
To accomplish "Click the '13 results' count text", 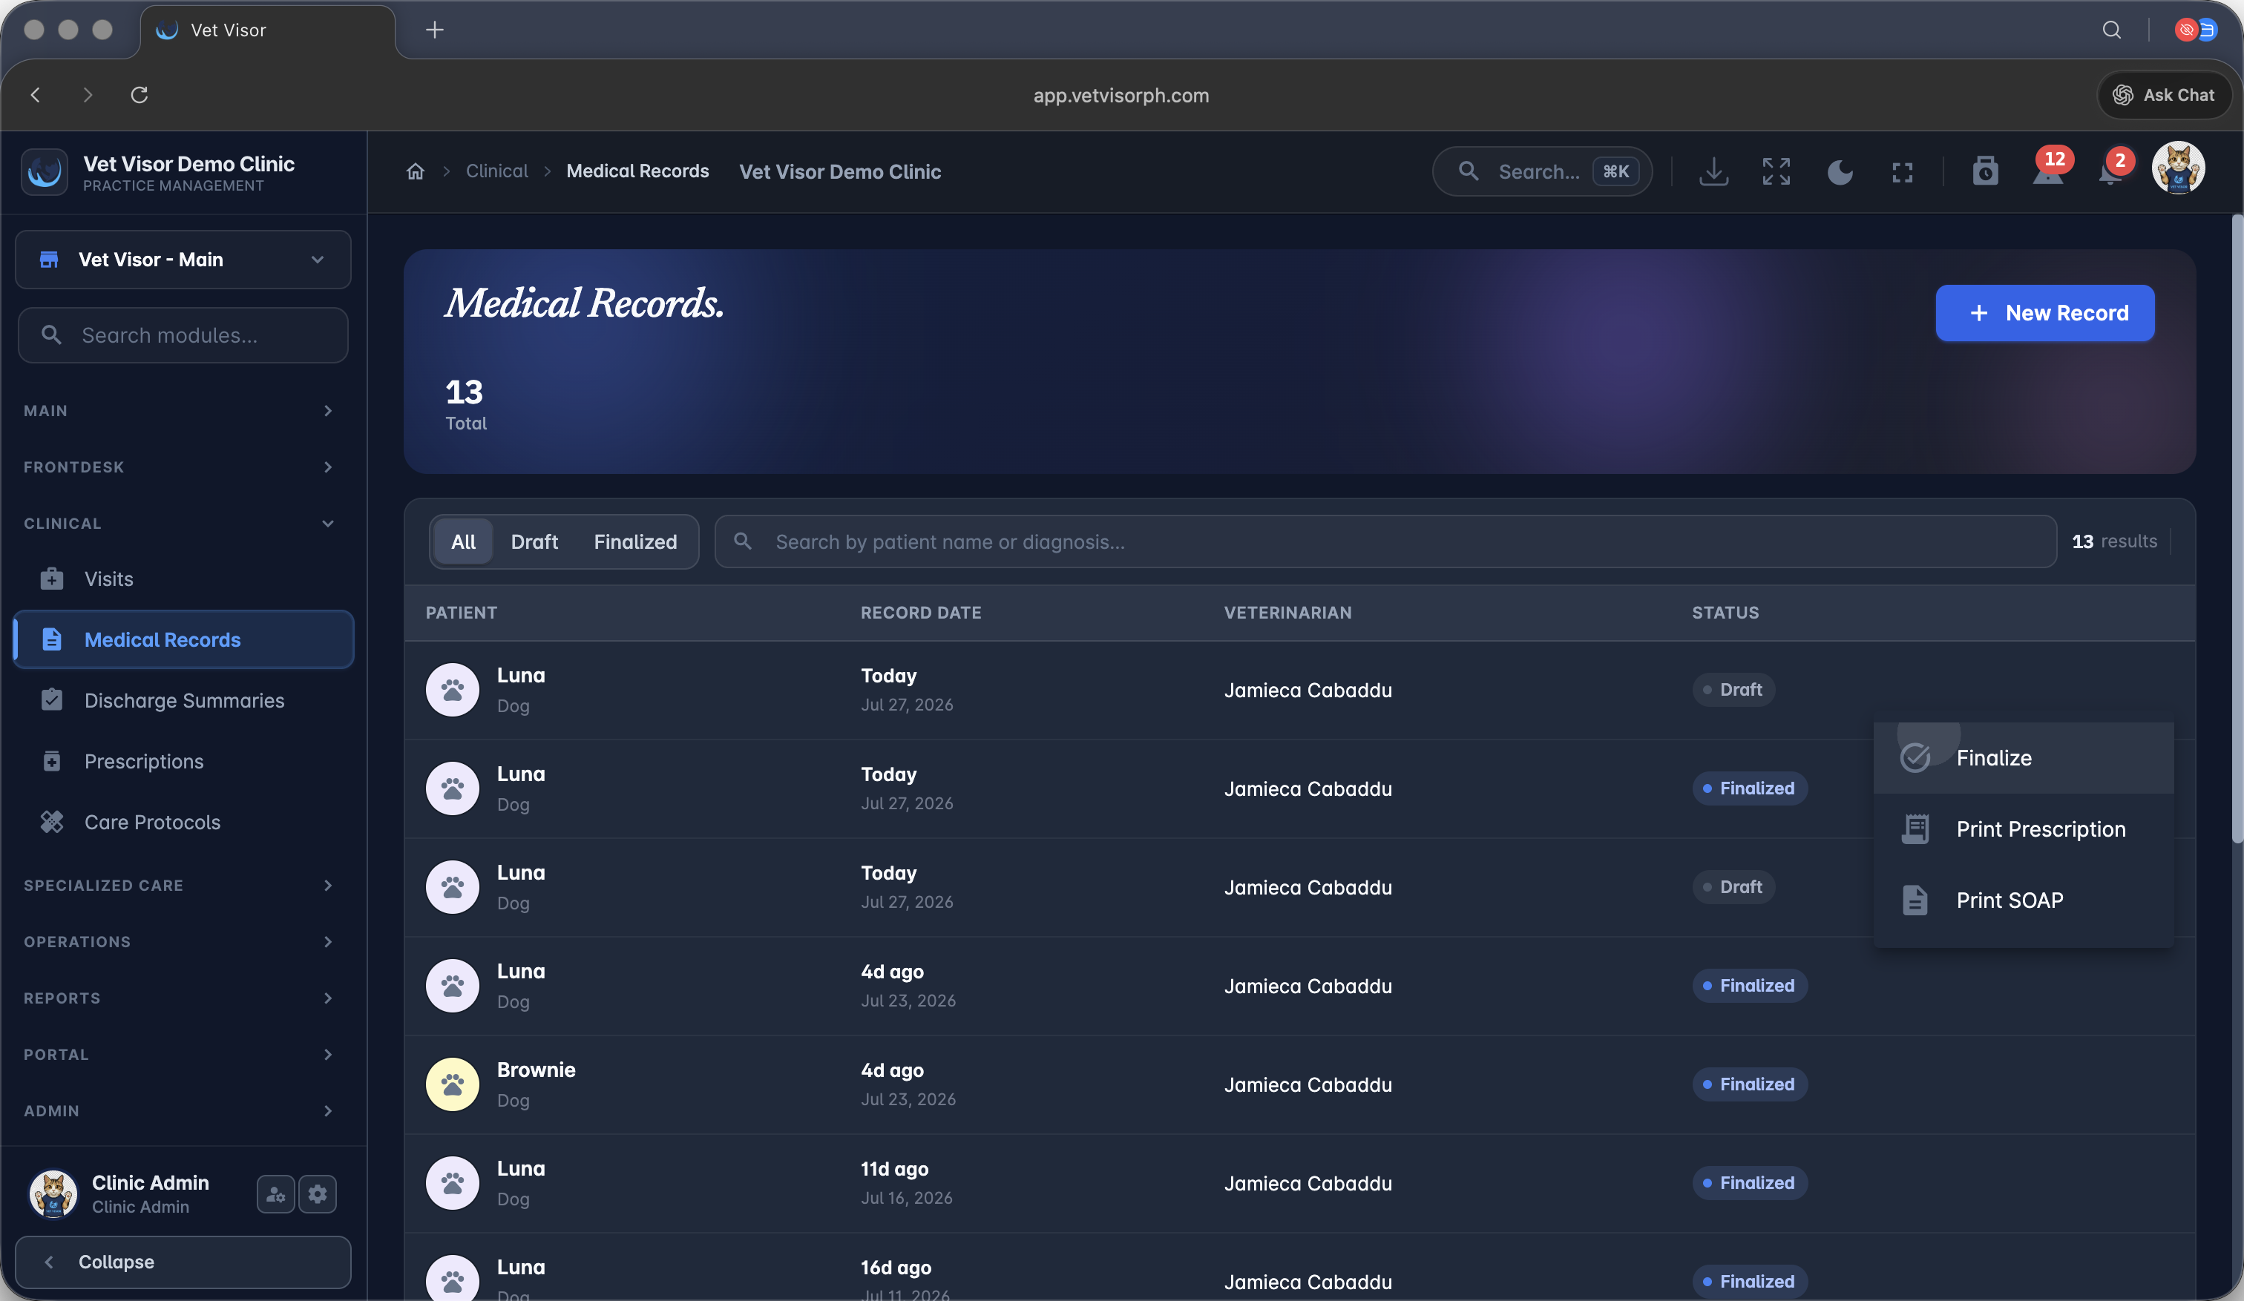I will pos(2114,541).
